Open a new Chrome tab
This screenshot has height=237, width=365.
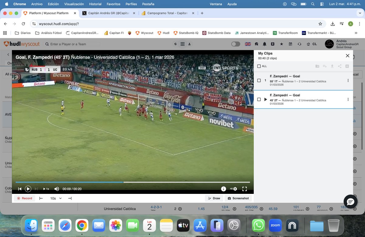tap(202, 13)
